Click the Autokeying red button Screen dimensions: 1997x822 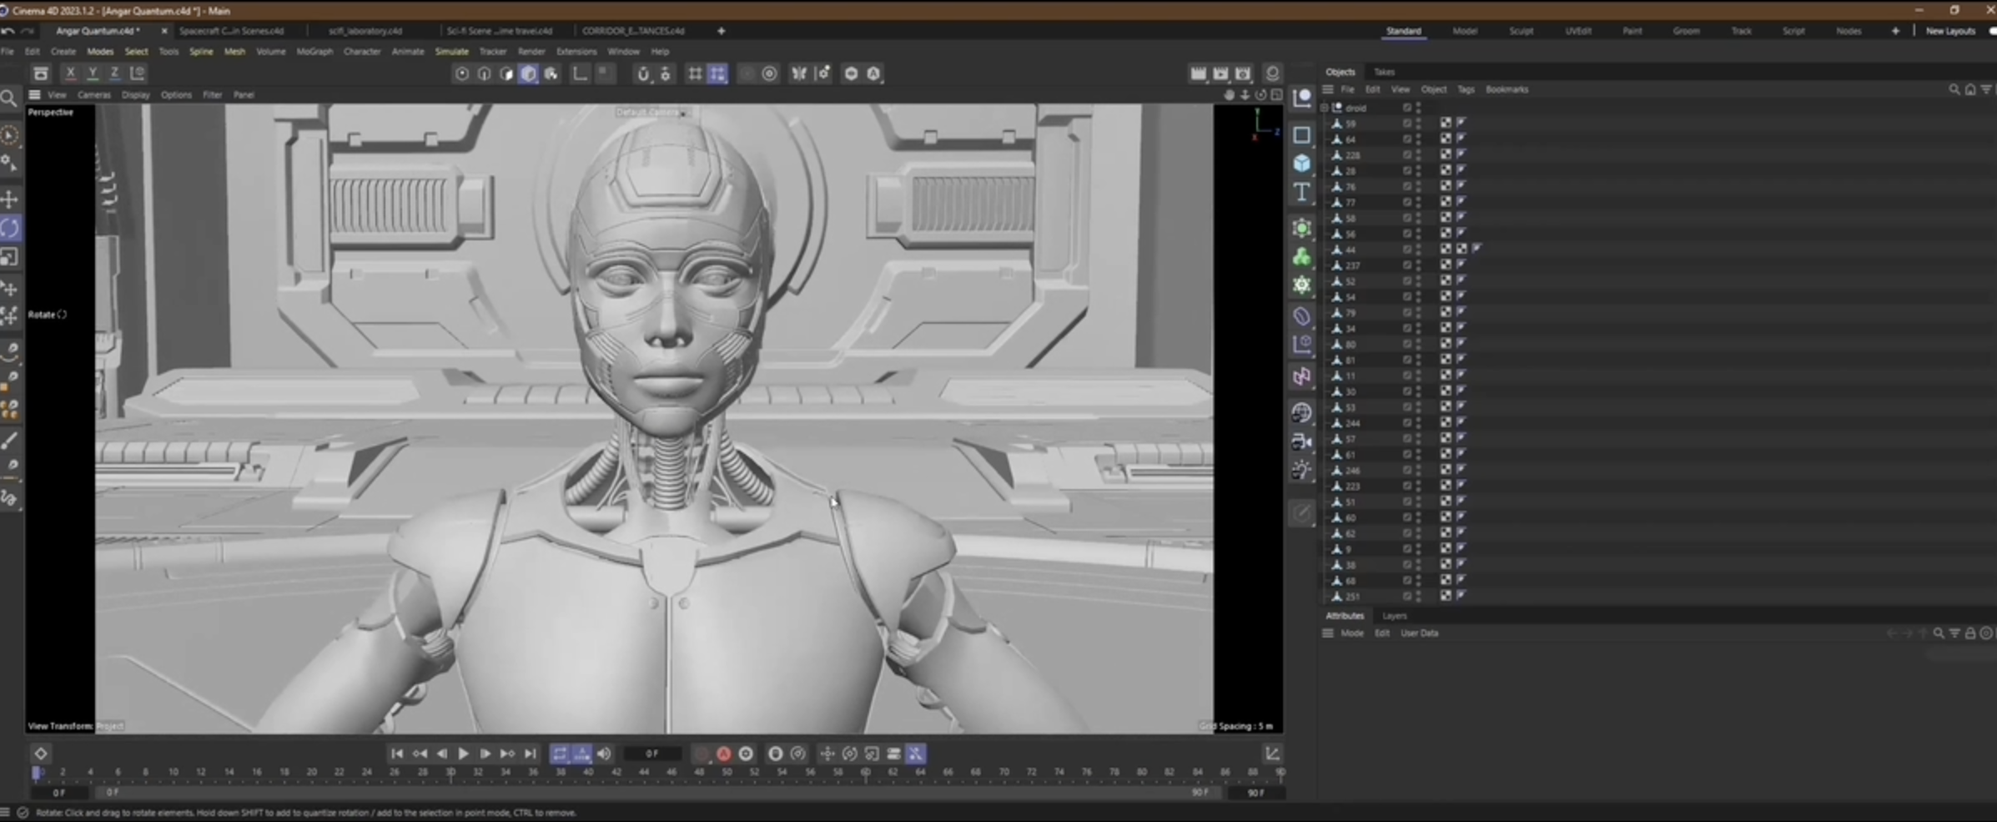tap(723, 754)
